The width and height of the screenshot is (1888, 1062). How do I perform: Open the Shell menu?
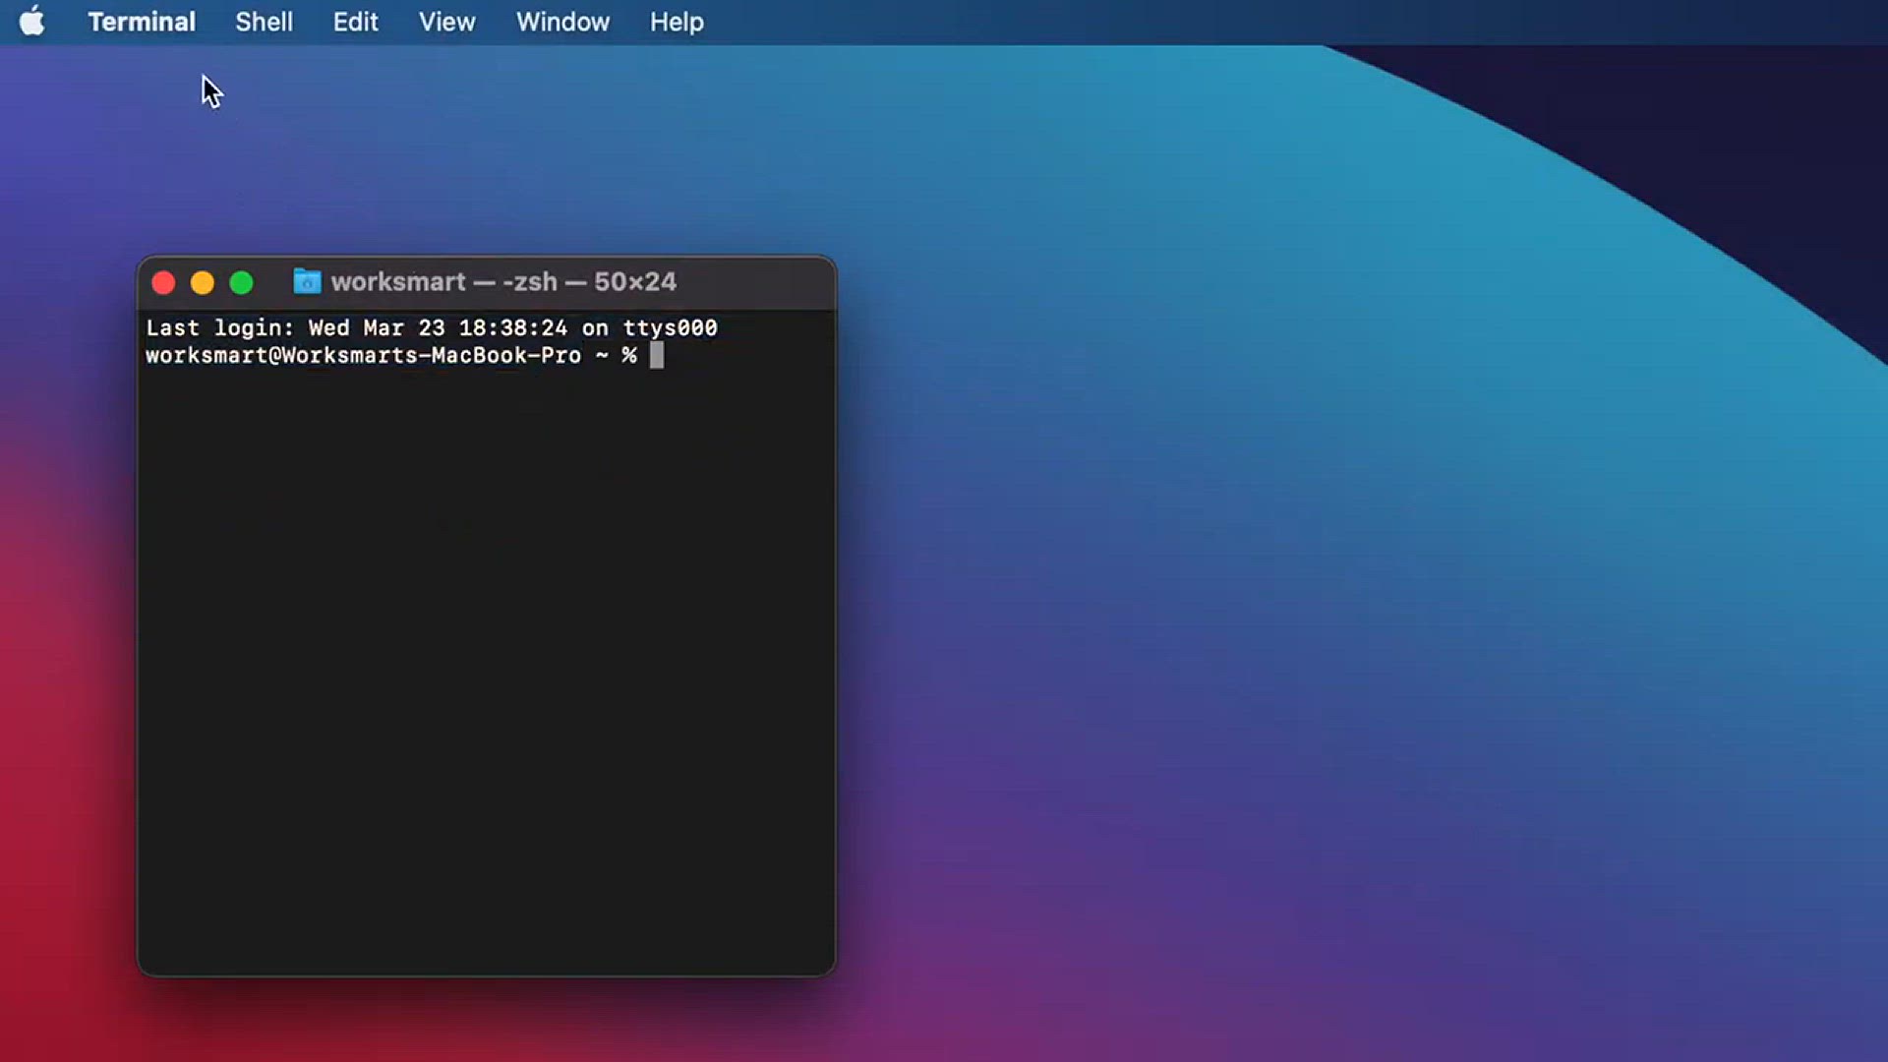[264, 22]
